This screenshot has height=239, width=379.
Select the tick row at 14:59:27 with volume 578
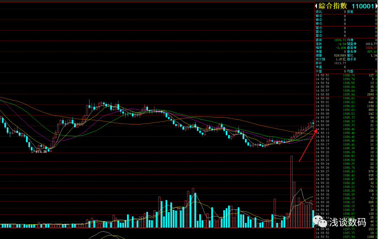(346, 171)
